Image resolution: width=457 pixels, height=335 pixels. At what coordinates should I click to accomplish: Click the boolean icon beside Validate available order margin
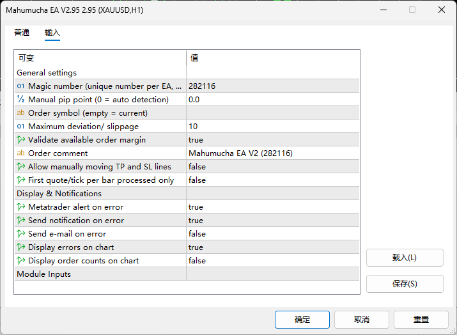(x=20, y=139)
